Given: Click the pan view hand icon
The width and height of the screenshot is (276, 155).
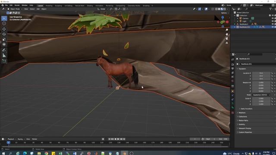Looking at the screenshot, I should click(x=227, y=34).
